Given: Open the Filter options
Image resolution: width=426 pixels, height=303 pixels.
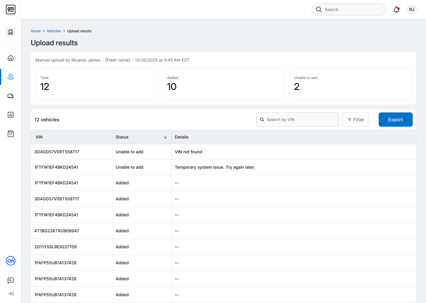Looking at the screenshot, I should tap(356, 120).
